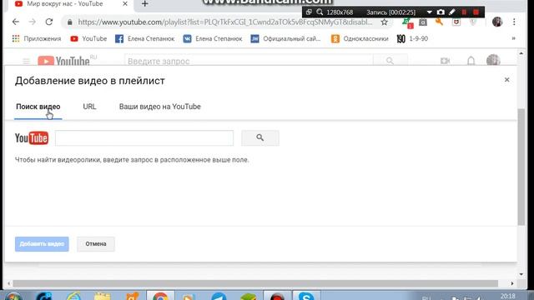Open Skype from the taskbar

coord(306,296)
